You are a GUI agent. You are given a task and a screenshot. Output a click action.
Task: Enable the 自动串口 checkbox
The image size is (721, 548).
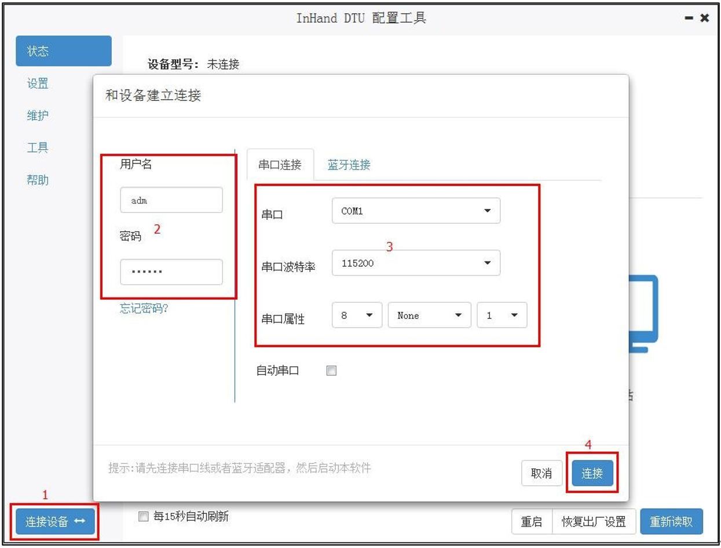331,371
